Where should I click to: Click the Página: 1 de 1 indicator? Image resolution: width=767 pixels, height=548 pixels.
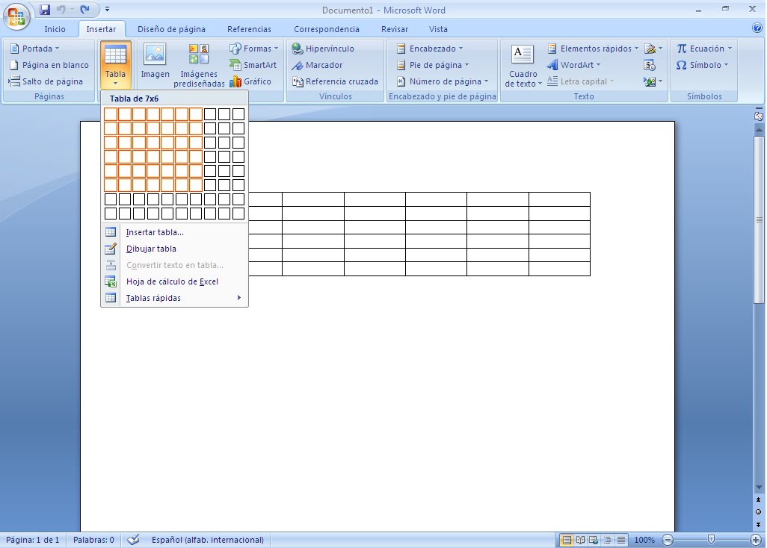pos(32,541)
